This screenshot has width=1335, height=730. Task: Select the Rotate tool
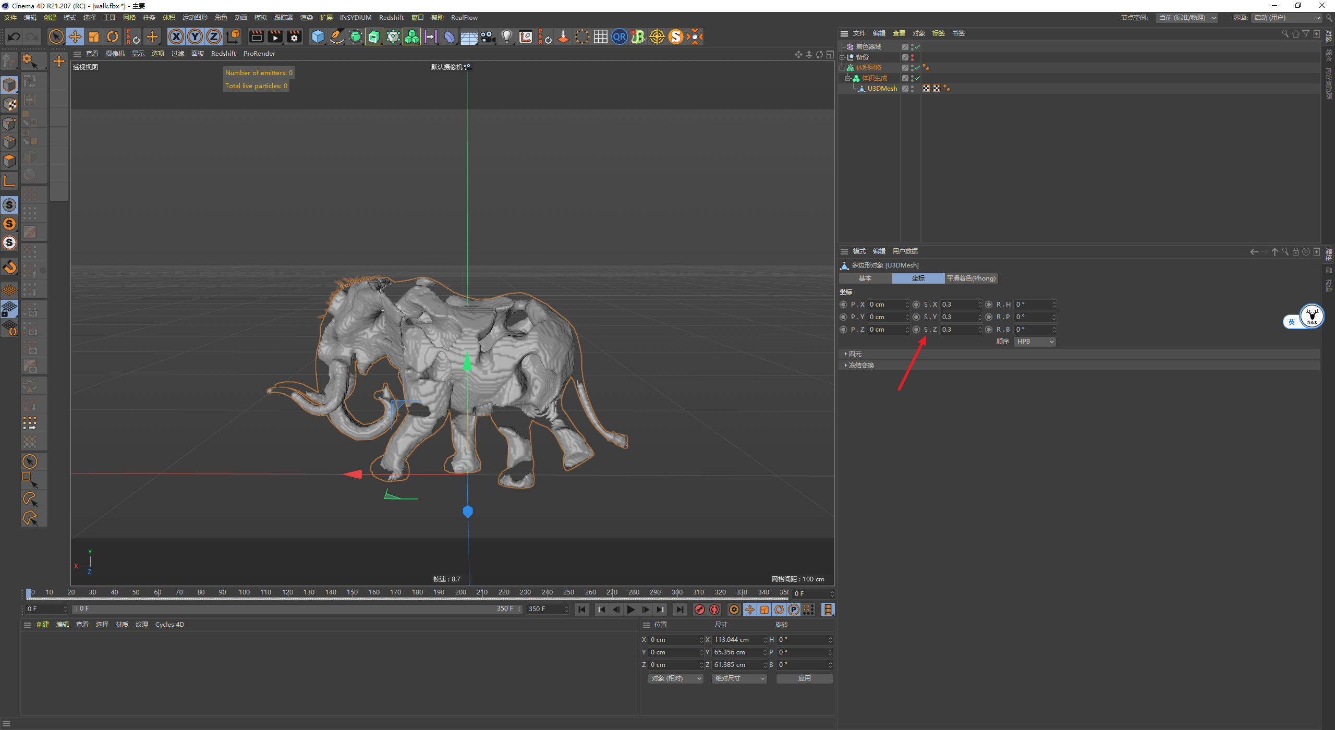(113, 36)
